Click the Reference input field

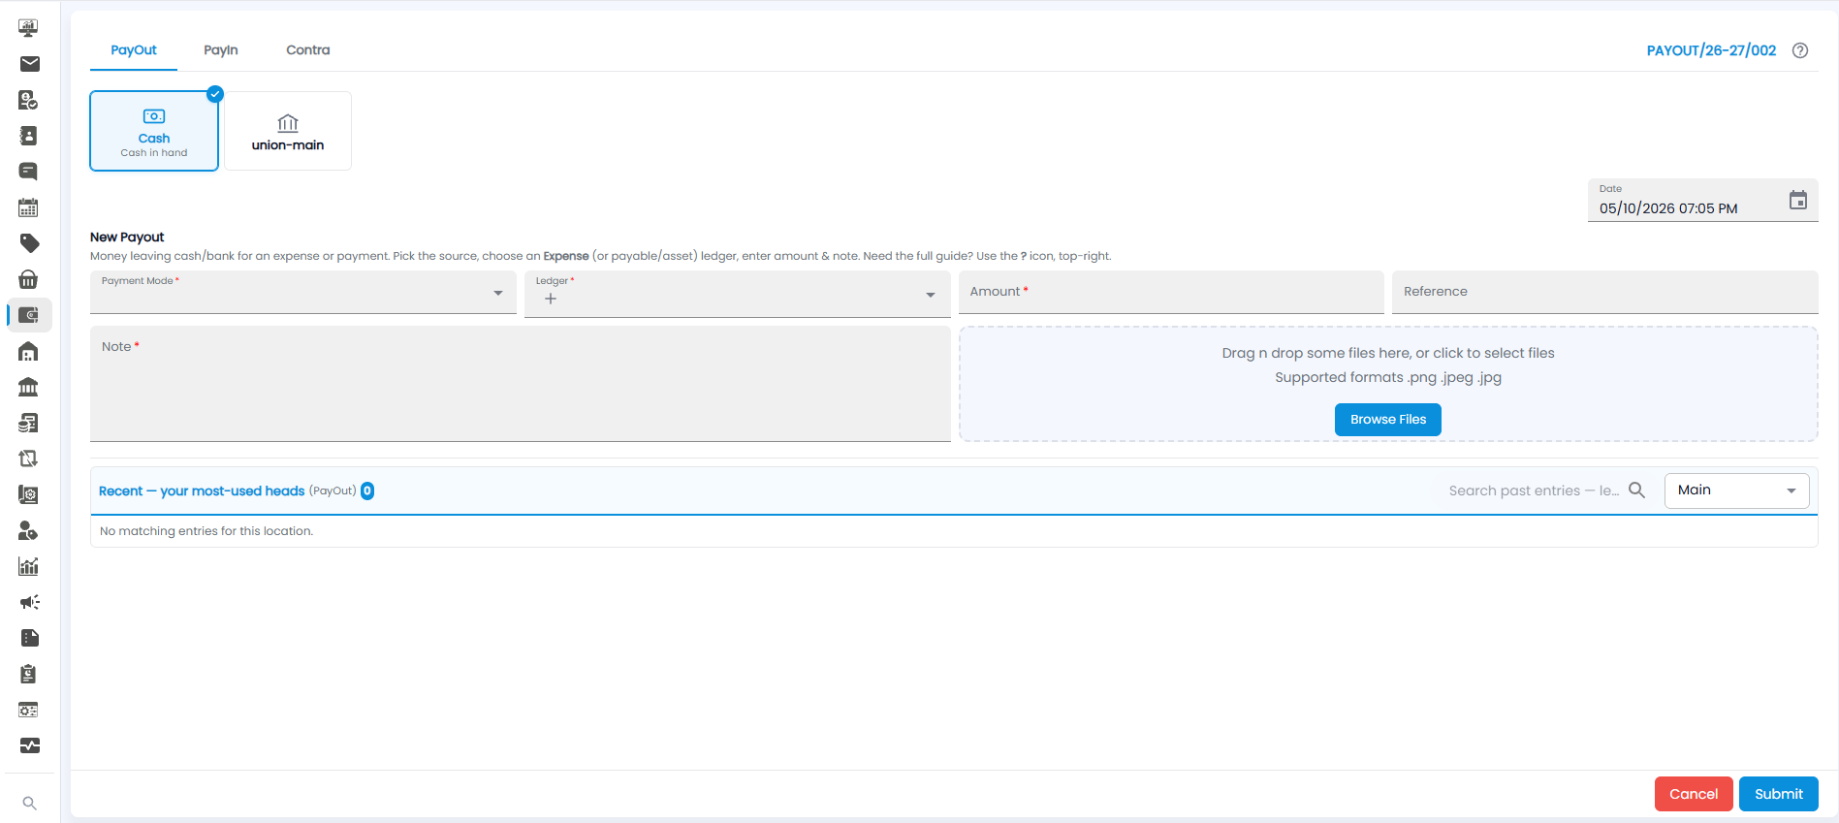coord(1605,292)
